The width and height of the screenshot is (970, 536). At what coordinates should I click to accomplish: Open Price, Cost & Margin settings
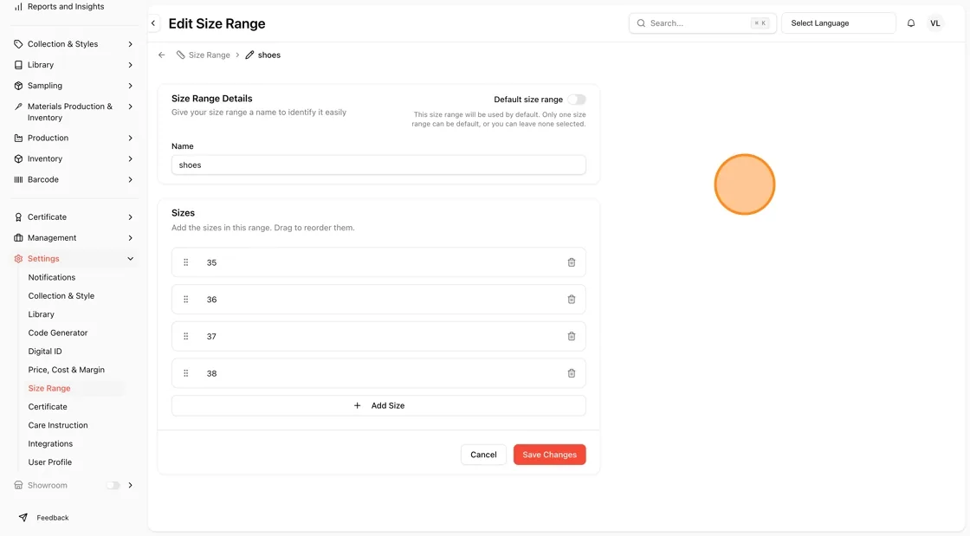(66, 370)
